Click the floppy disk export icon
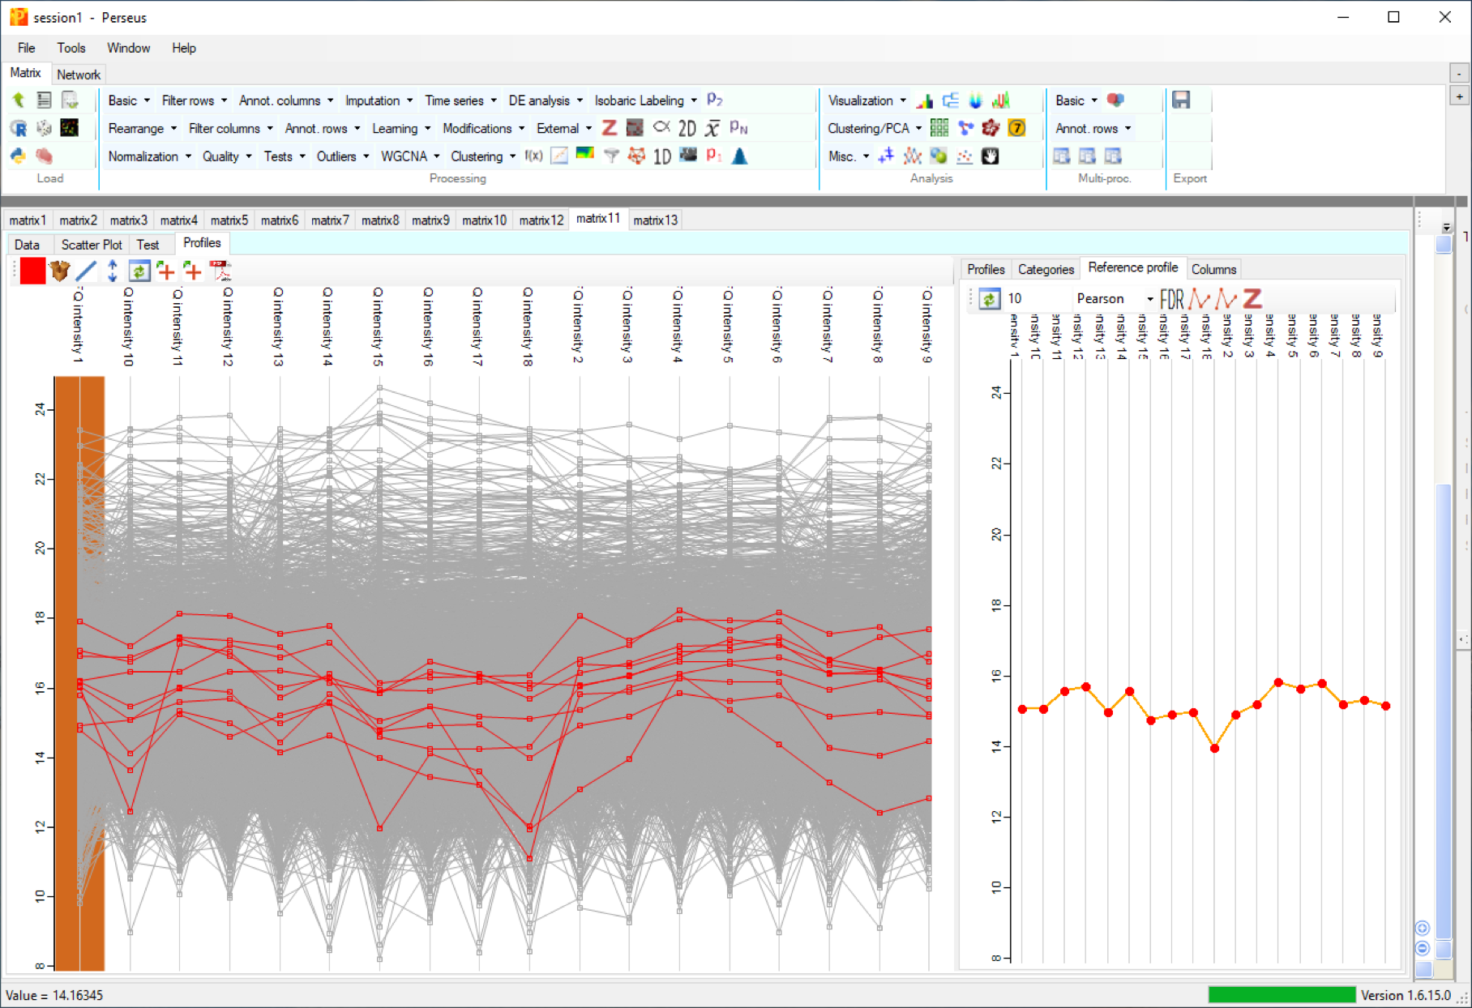This screenshot has height=1008, width=1472. (1181, 100)
